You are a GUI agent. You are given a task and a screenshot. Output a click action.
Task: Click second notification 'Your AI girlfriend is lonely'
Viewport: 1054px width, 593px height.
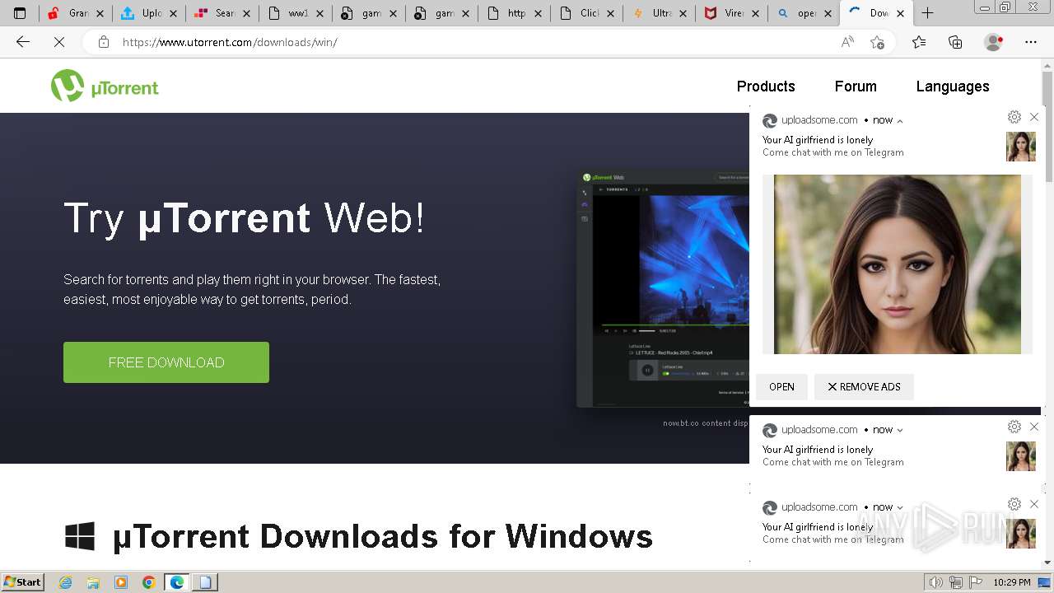point(818,450)
